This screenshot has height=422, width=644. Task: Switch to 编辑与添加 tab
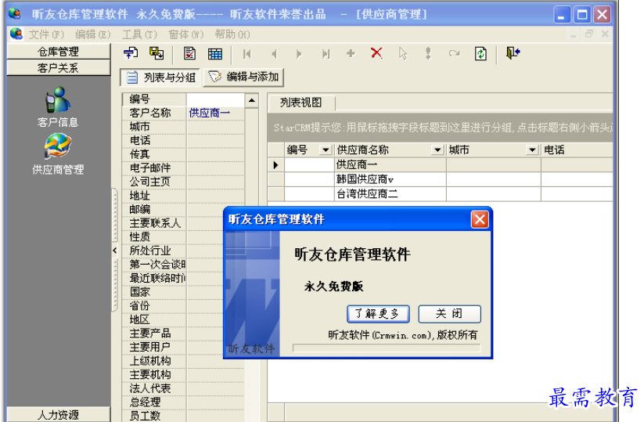(243, 78)
